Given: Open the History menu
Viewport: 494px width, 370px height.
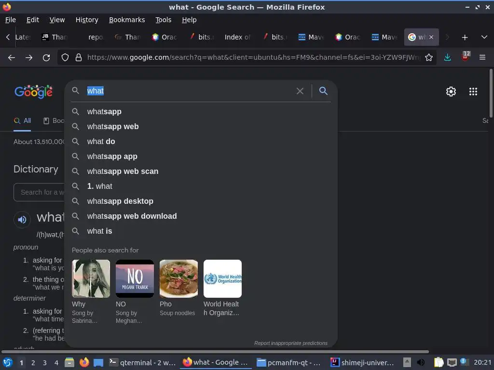Looking at the screenshot, I should [87, 20].
